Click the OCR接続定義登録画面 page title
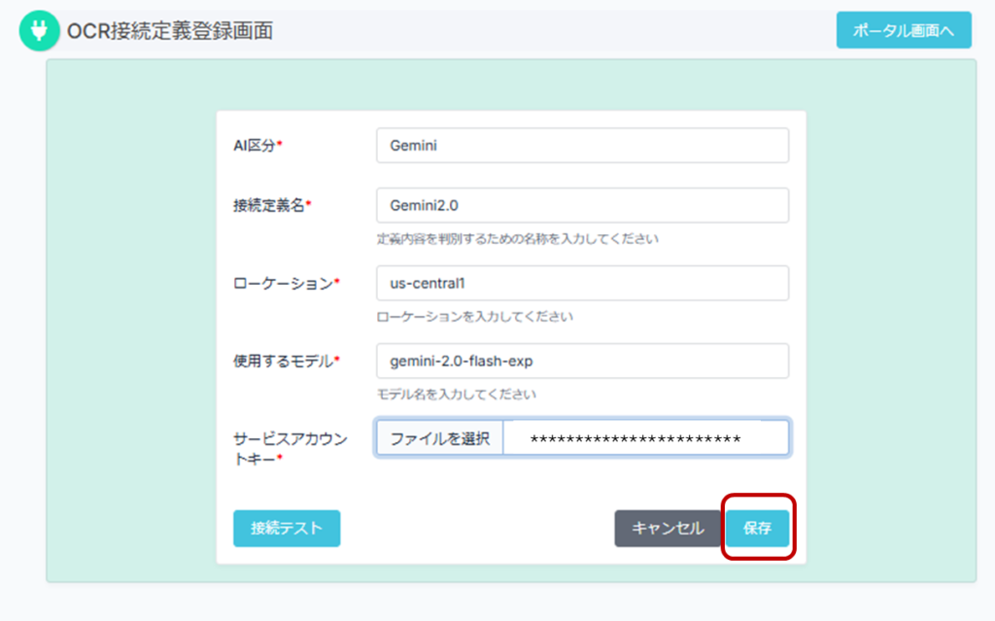The width and height of the screenshot is (995, 621). click(170, 30)
